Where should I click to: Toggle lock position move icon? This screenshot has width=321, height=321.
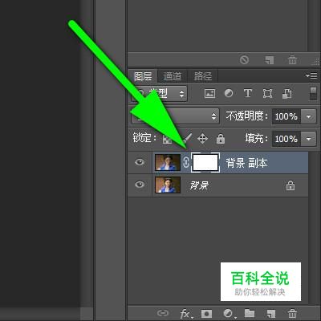click(x=202, y=139)
